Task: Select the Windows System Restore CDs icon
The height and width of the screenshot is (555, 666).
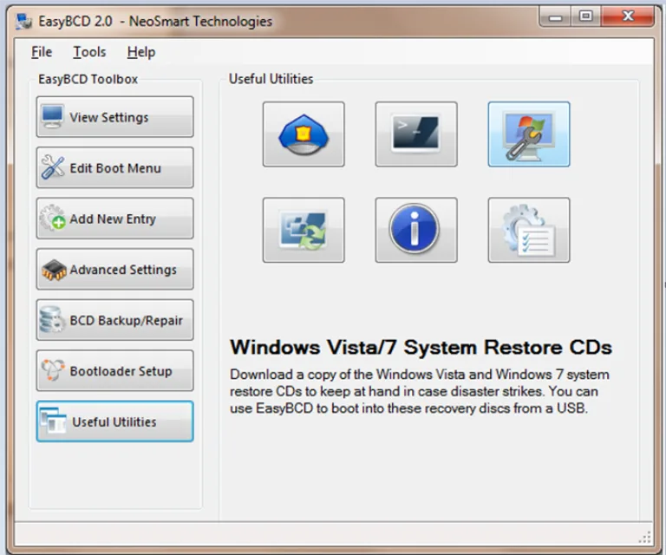Action: point(529,134)
